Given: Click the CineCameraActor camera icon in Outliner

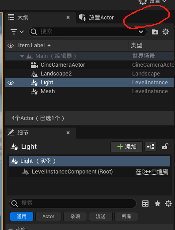Looking at the screenshot, I should (x=34, y=65).
